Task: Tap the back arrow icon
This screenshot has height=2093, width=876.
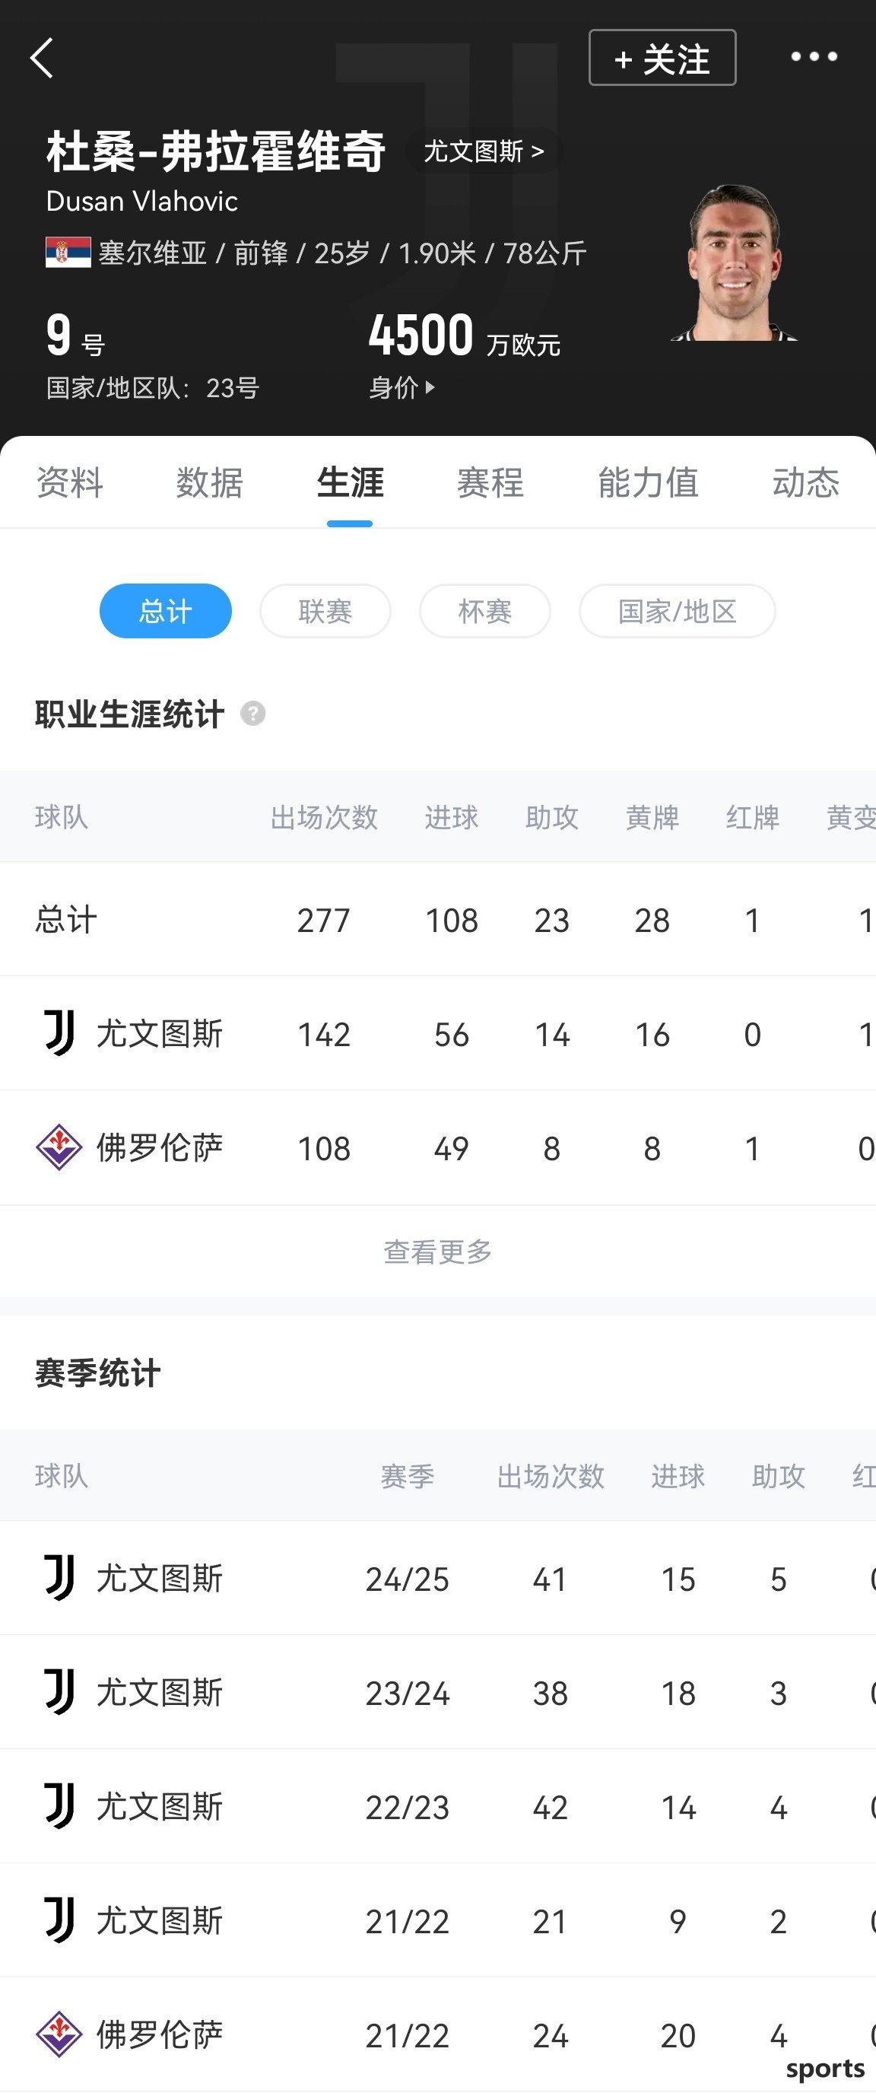Action: [41, 58]
